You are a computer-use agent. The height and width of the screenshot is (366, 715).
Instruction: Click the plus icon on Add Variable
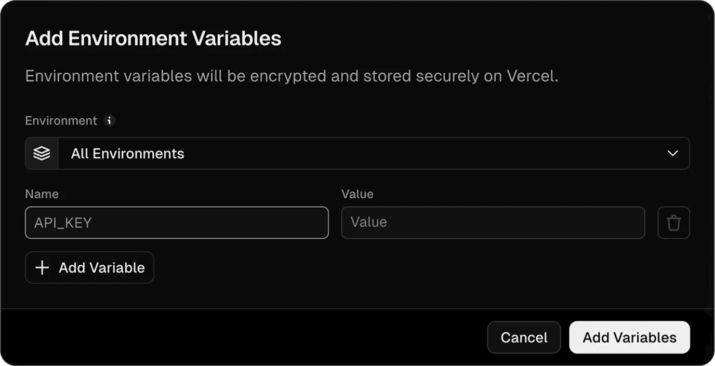42,267
